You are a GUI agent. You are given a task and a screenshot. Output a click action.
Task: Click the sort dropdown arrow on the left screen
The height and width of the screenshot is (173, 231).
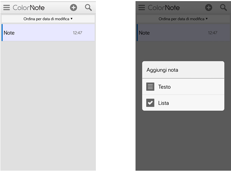(x=72, y=19)
